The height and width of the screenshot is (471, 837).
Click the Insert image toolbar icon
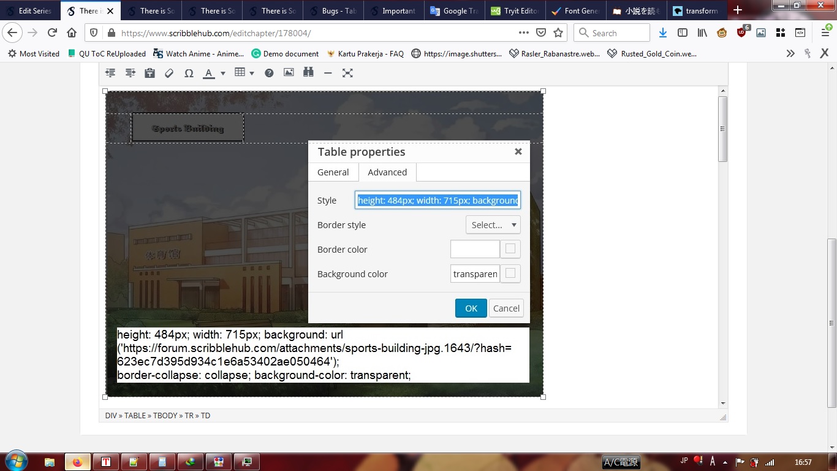[289, 73]
